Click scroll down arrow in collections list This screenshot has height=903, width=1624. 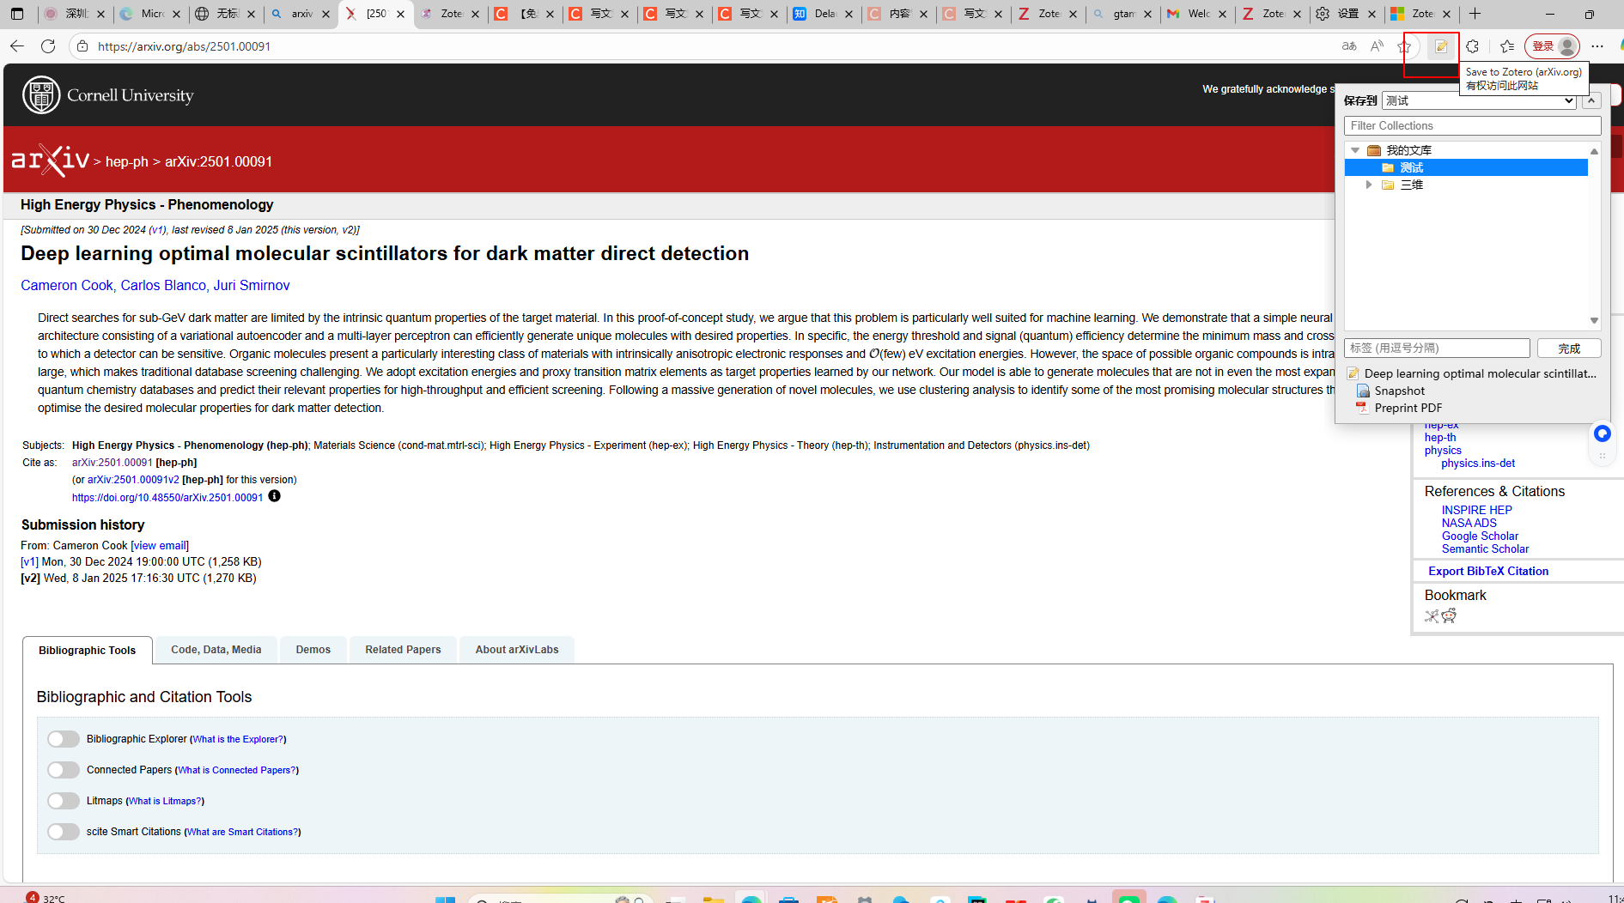(x=1594, y=321)
